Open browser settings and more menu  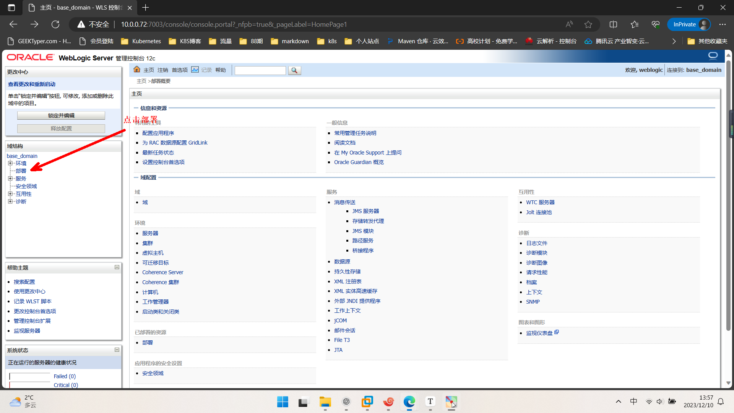[722, 24]
